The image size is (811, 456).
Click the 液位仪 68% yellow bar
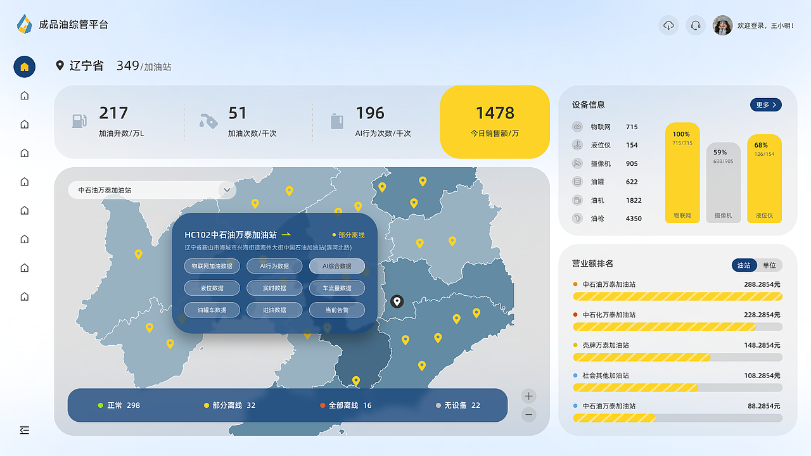tap(764, 179)
